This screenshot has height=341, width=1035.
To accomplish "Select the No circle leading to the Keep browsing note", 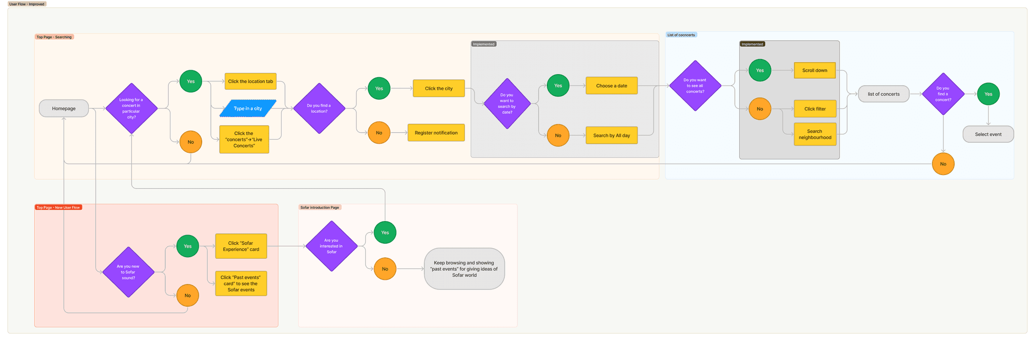I will (x=385, y=269).
